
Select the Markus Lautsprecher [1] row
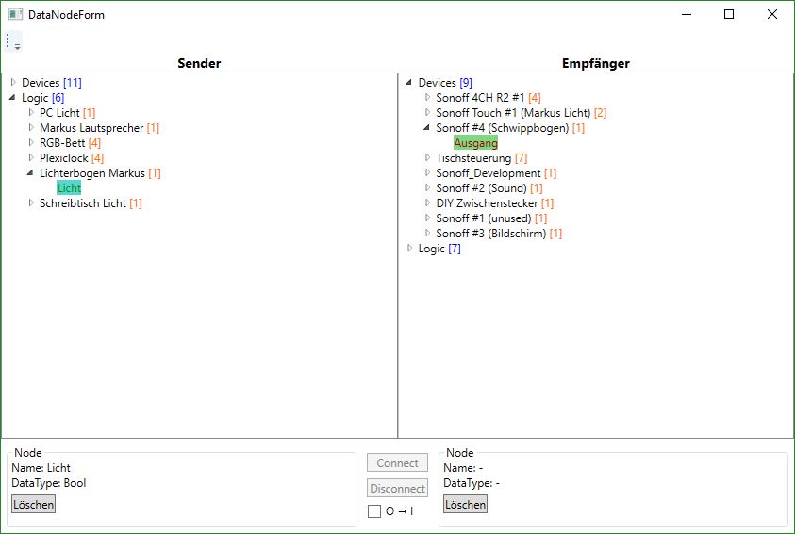point(99,127)
